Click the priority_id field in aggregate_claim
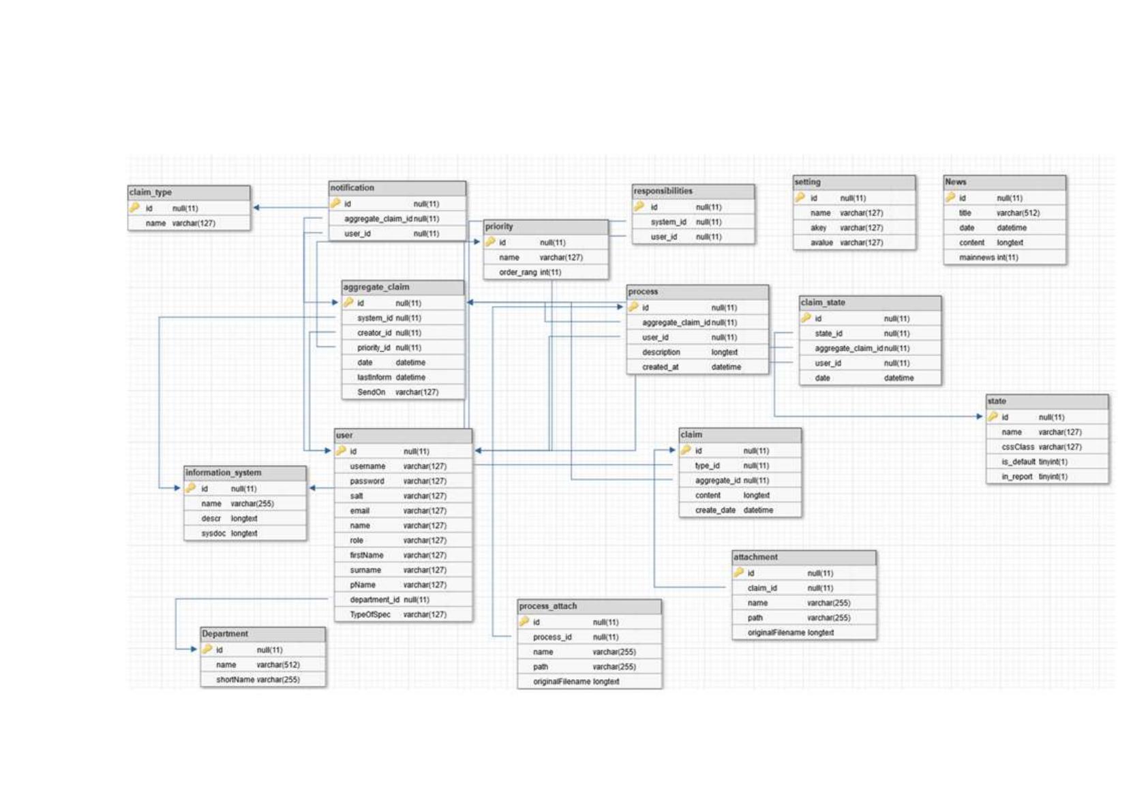The image size is (1148, 812). 403,348
